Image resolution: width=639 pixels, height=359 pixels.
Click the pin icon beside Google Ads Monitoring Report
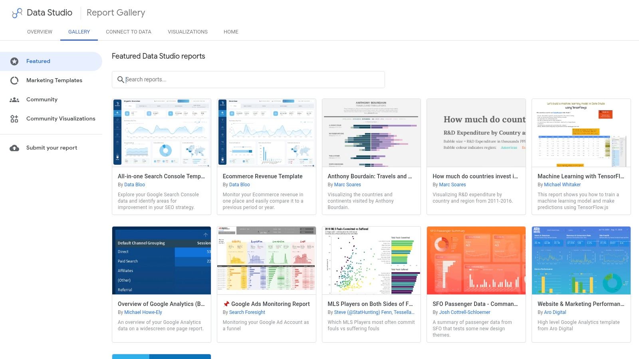pos(226,304)
